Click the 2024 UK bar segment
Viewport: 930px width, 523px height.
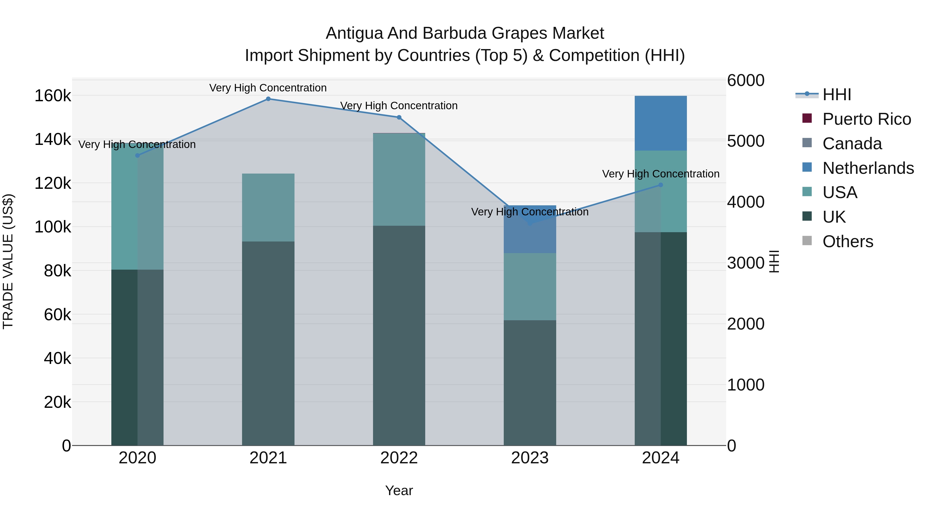point(661,339)
